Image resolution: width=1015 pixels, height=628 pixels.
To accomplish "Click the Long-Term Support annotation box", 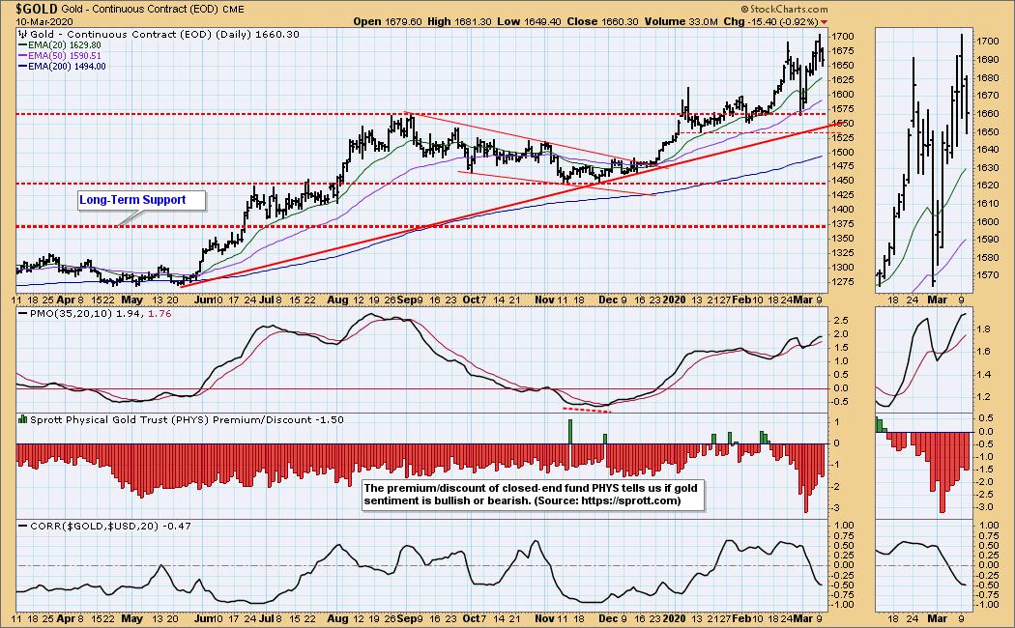I will pos(141,201).
